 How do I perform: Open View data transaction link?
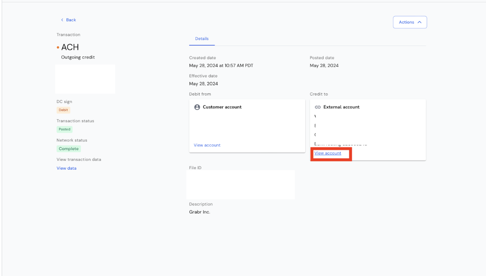click(x=67, y=168)
